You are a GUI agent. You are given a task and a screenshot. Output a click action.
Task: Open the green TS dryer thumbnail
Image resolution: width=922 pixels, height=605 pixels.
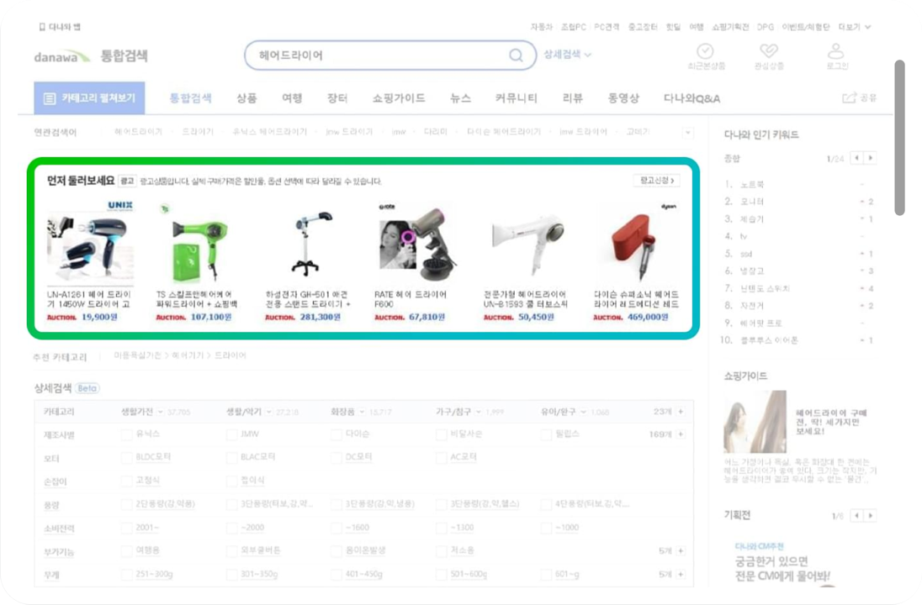[199, 242]
